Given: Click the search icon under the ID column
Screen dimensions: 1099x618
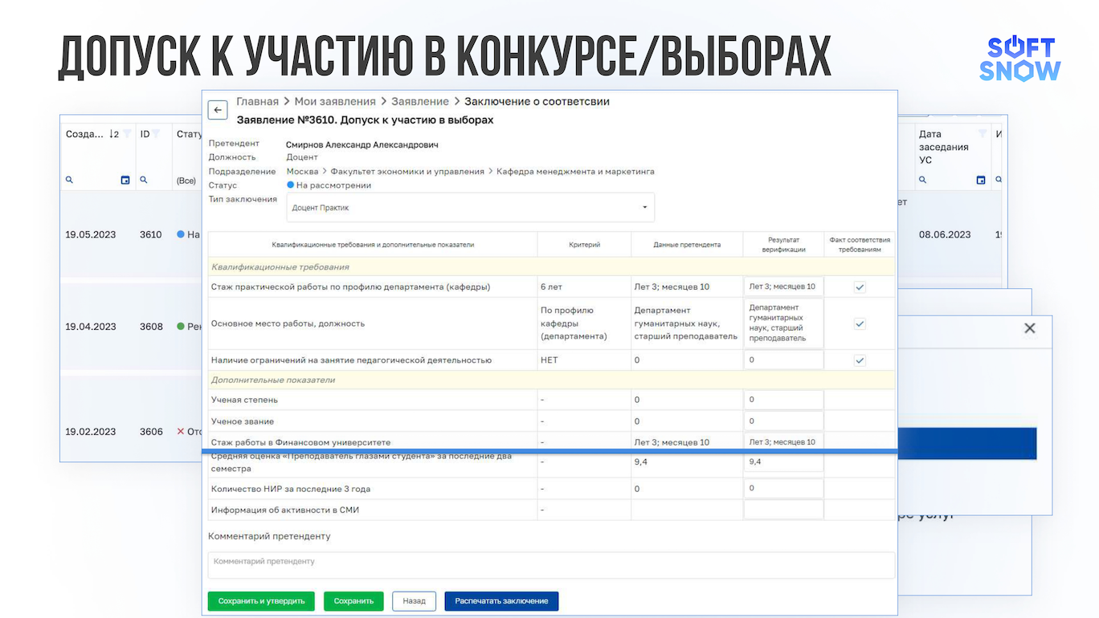Looking at the screenshot, I should point(143,180).
